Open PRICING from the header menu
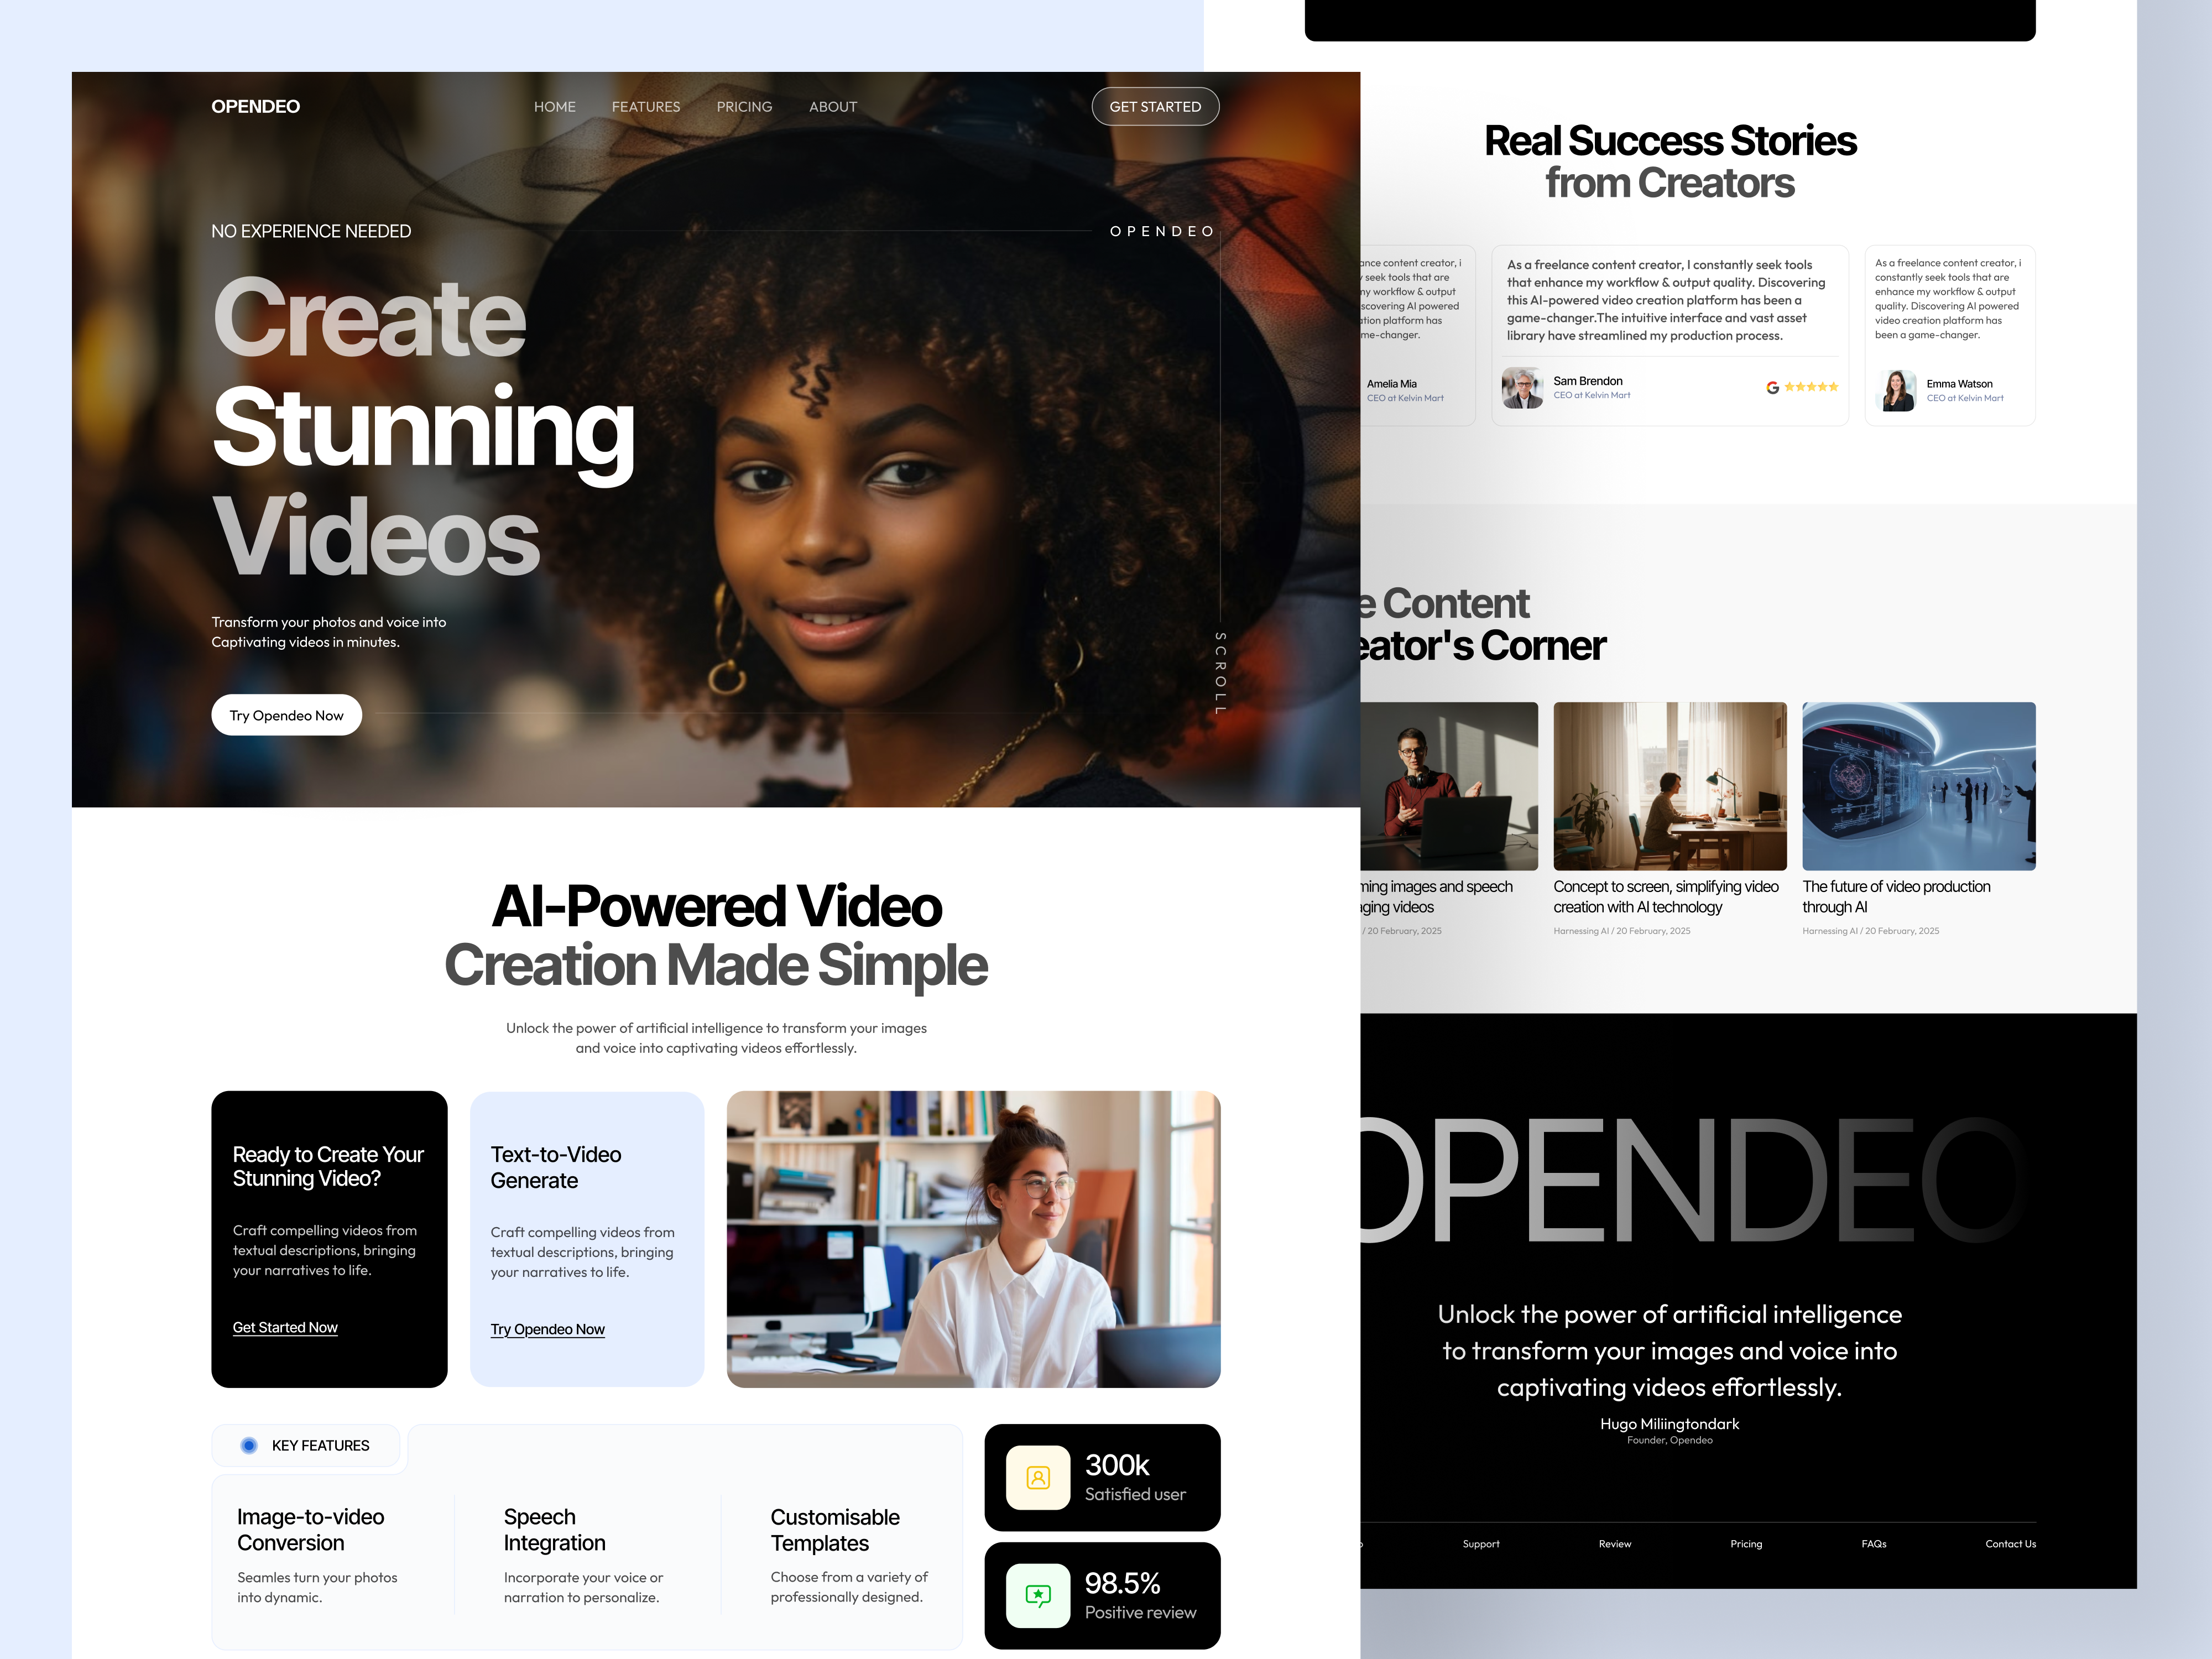Image resolution: width=2212 pixels, height=1659 pixels. point(744,106)
